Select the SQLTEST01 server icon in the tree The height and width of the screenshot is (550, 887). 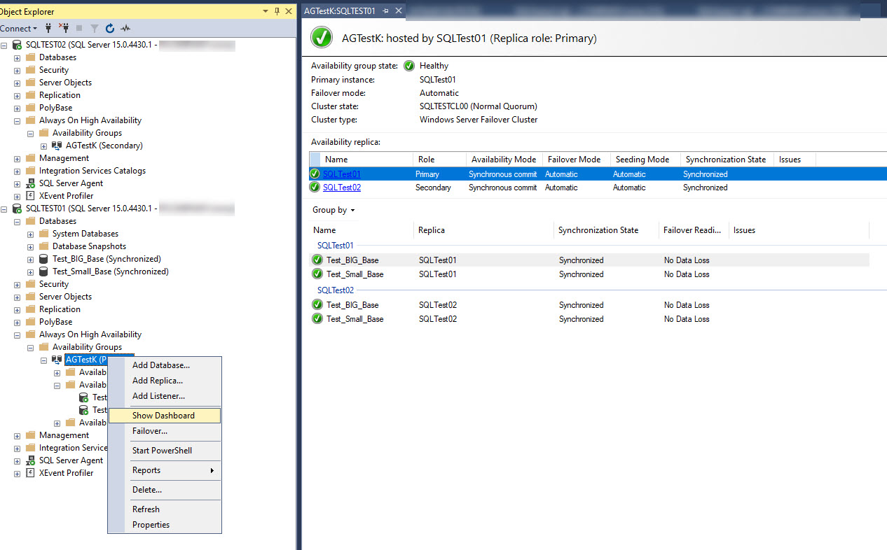(x=18, y=209)
